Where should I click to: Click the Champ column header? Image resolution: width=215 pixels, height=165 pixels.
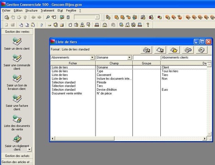pyautogui.click(x=114, y=63)
